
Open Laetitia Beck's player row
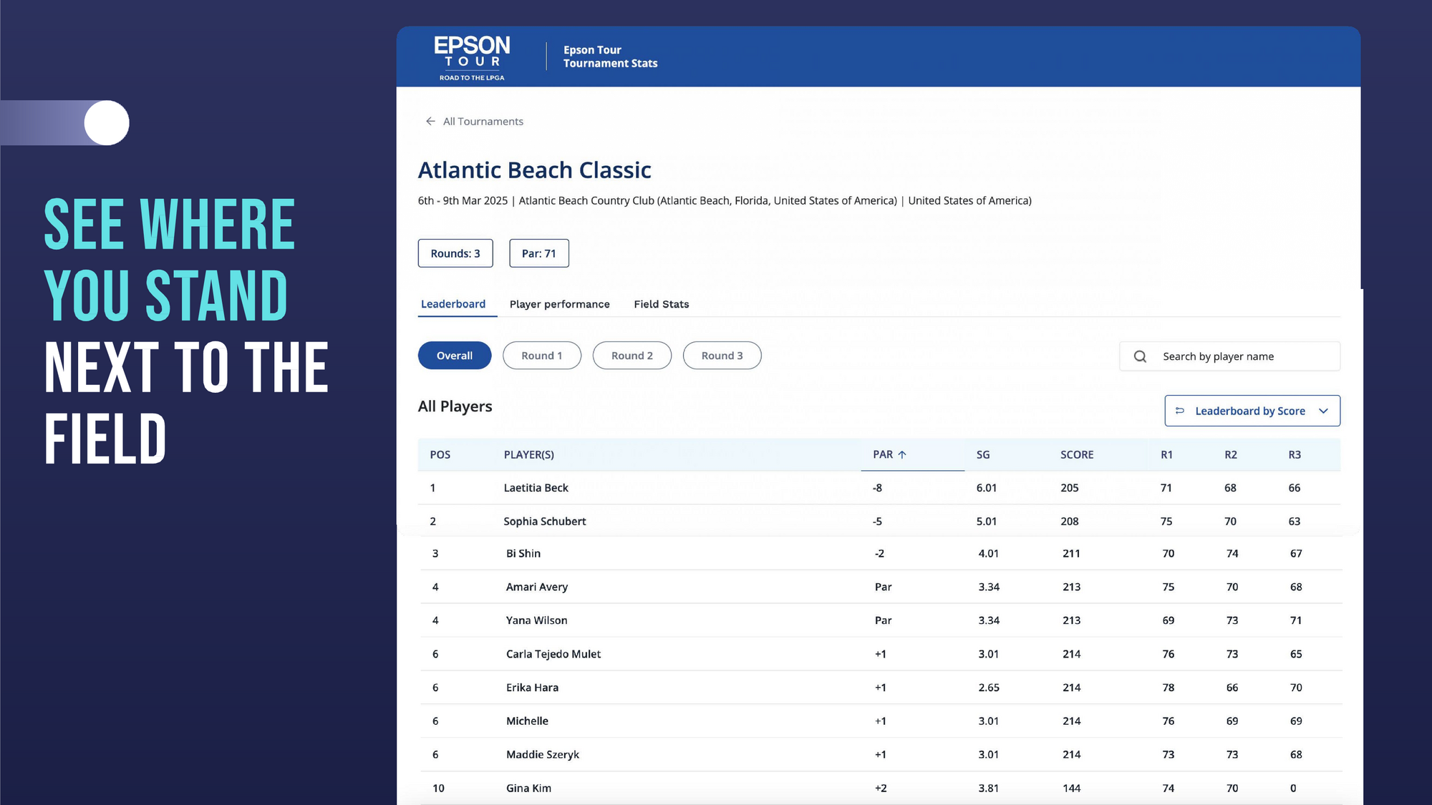coord(536,488)
